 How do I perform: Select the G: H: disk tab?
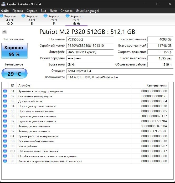(x=76, y=20)
